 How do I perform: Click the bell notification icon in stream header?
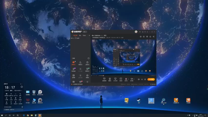coord(150,36)
